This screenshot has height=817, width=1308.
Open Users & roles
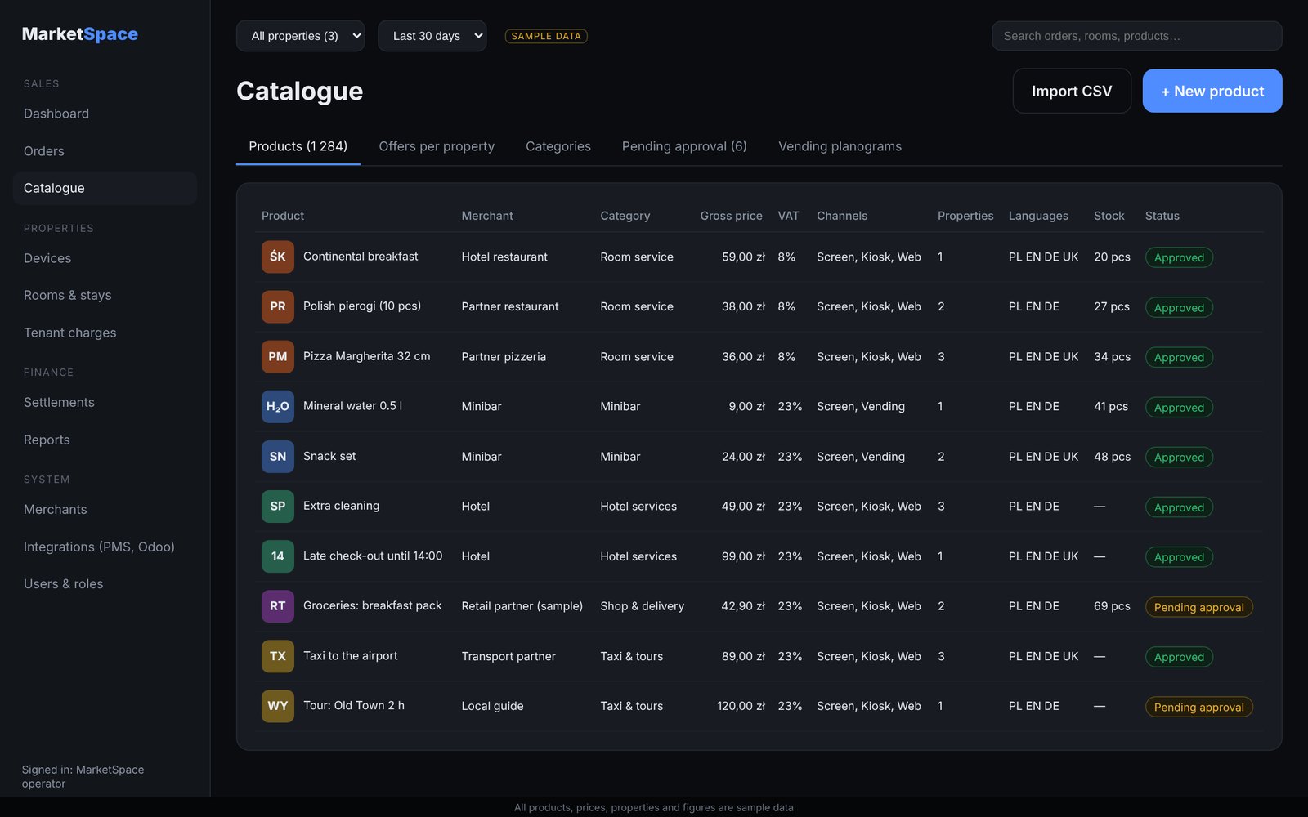coord(105,583)
